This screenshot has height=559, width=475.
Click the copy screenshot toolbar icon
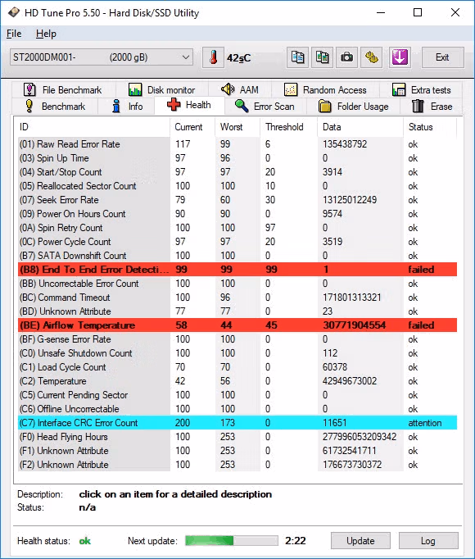point(322,57)
